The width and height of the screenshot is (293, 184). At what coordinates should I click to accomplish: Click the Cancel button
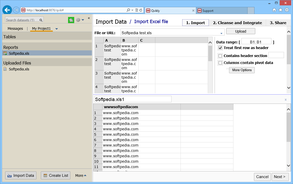pos(262,177)
